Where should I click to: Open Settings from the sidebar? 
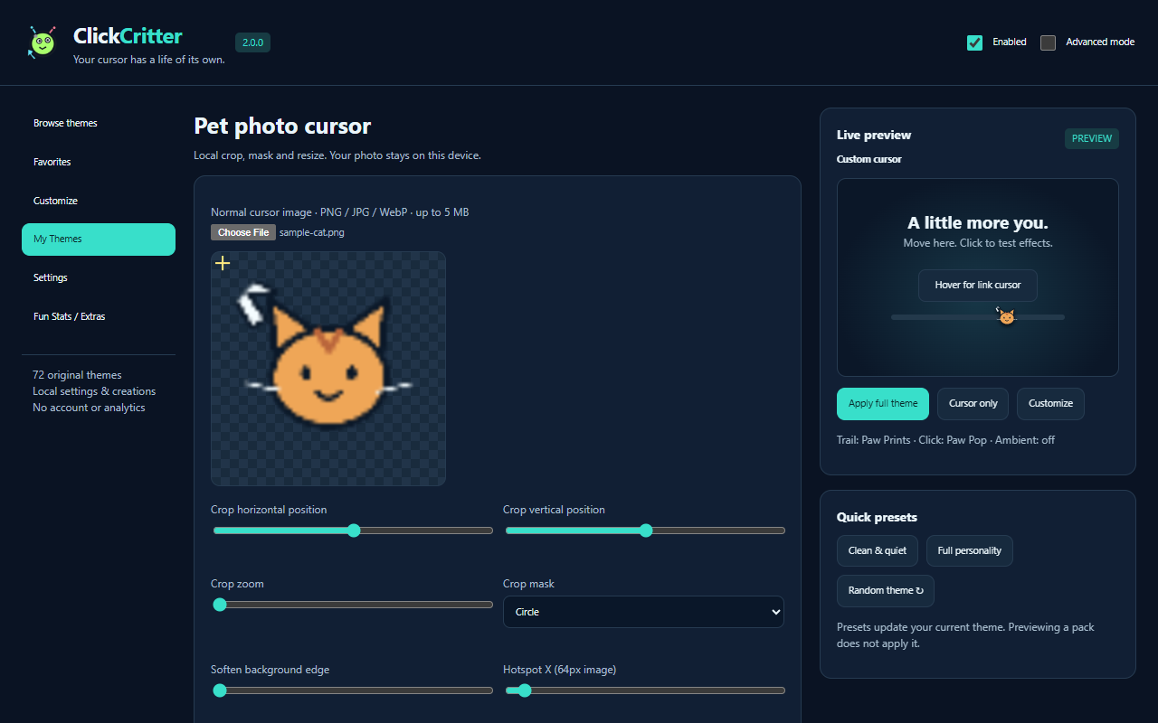pos(99,277)
